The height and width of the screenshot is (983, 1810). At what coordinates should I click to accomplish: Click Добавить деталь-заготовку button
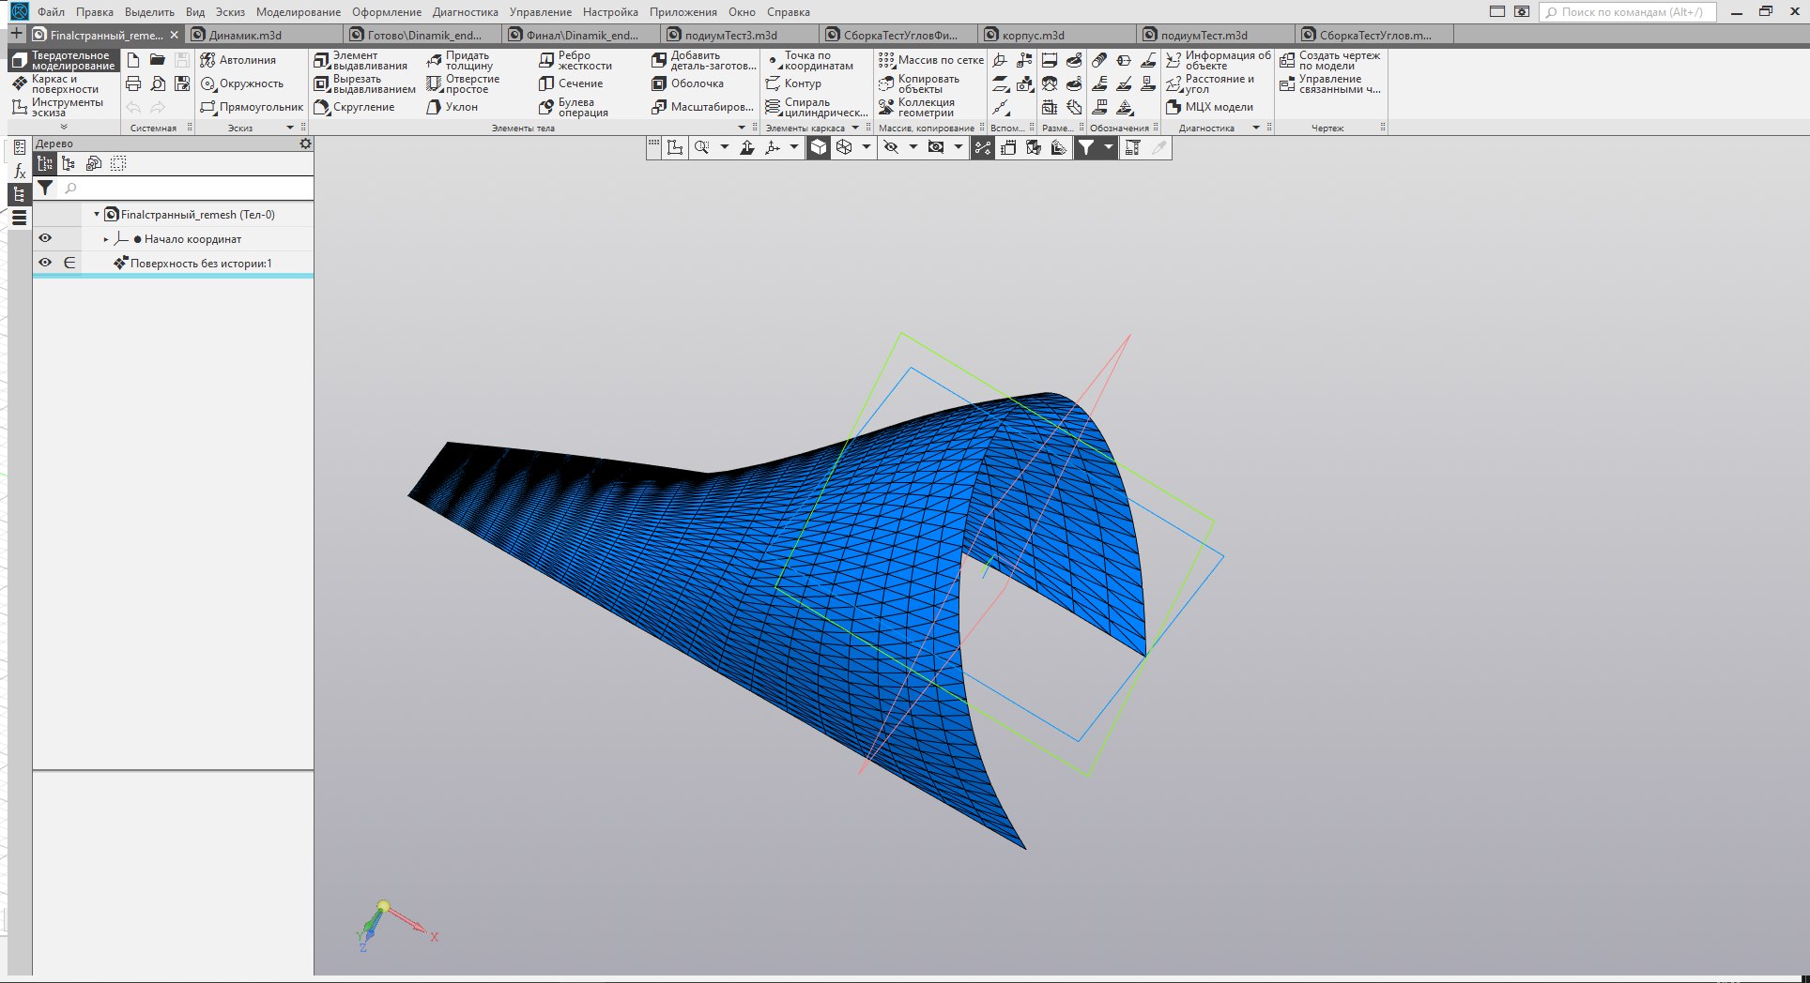[703, 60]
